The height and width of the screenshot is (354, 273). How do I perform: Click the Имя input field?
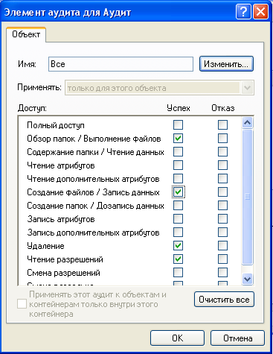121,64
